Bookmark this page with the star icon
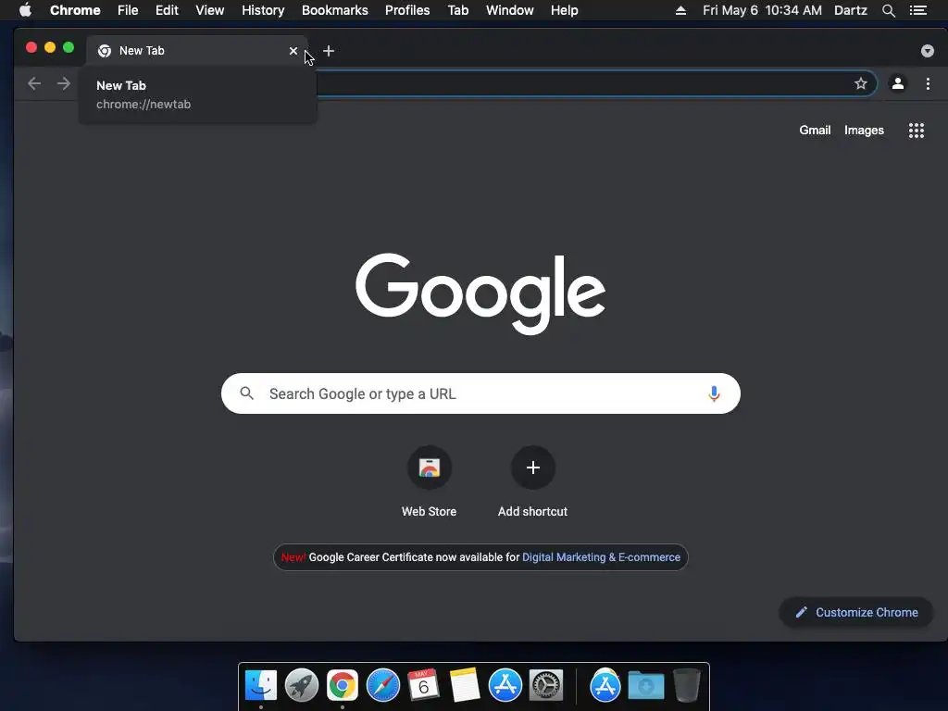948x711 pixels. point(860,83)
